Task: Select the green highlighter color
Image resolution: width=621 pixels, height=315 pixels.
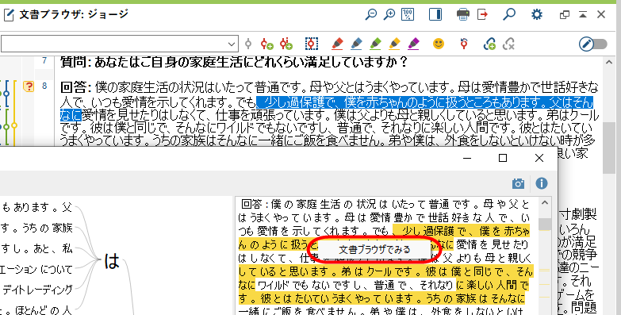Action: 375,44
